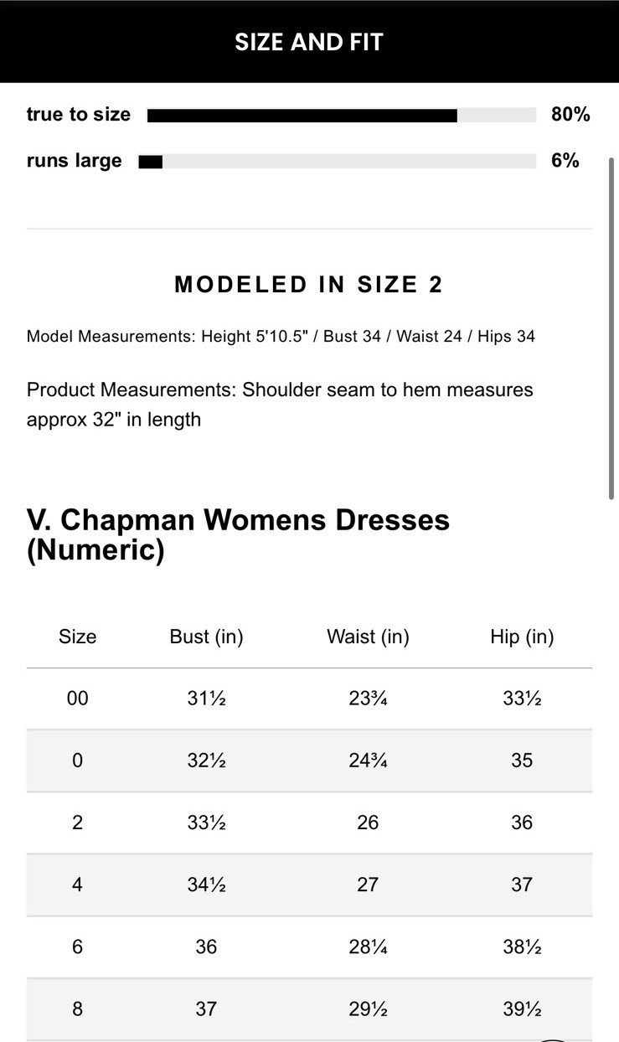Click the Size column header

pyautogui.click(x=77, y=637)
